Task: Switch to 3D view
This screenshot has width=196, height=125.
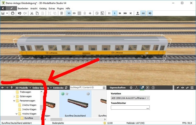Action: coord(69,13)
